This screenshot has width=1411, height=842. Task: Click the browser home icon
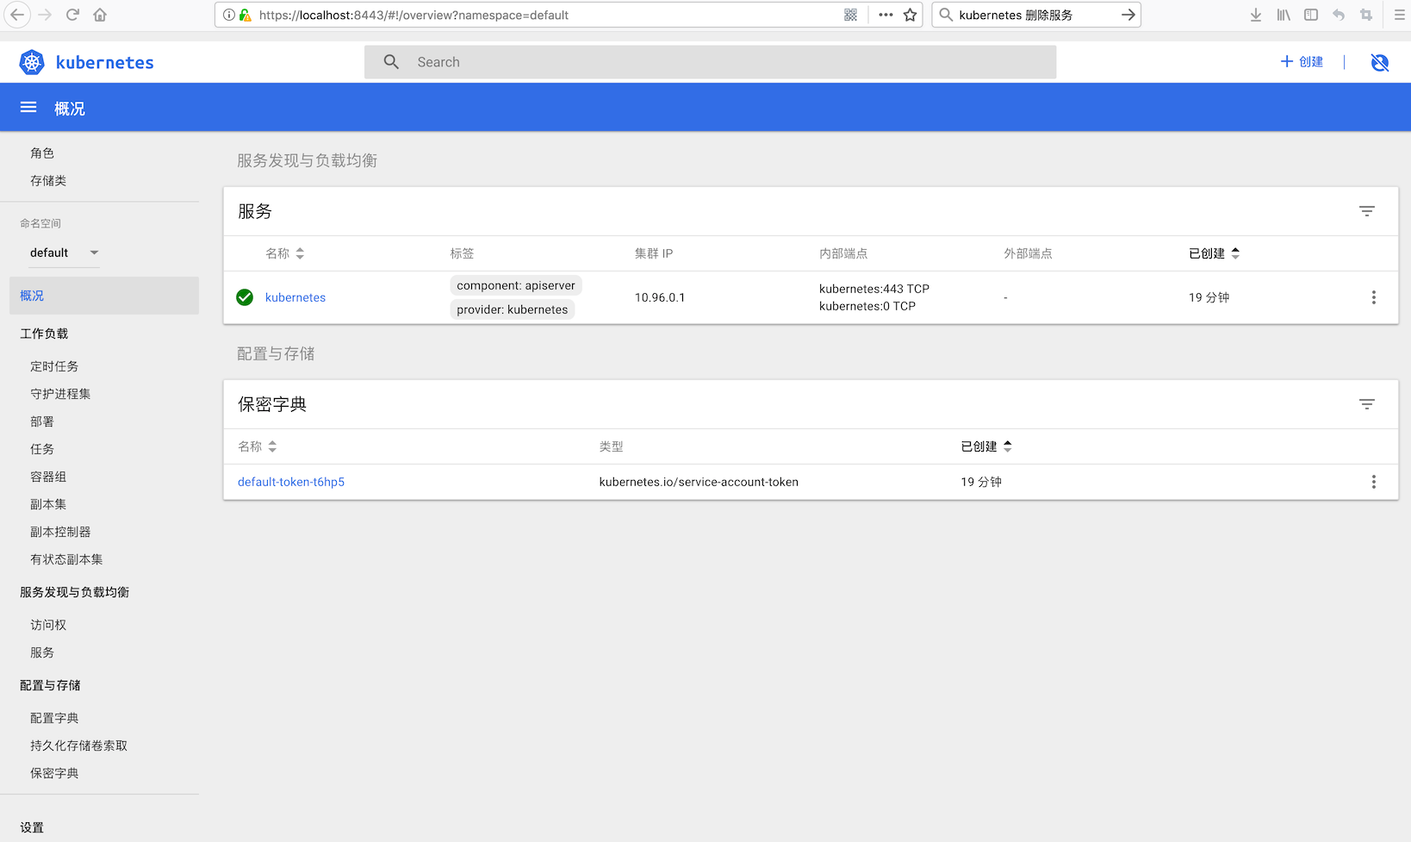[100, 15]
